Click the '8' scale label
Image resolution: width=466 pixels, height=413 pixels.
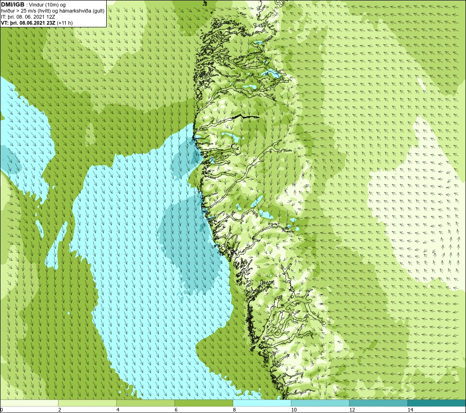pos(234,410)
